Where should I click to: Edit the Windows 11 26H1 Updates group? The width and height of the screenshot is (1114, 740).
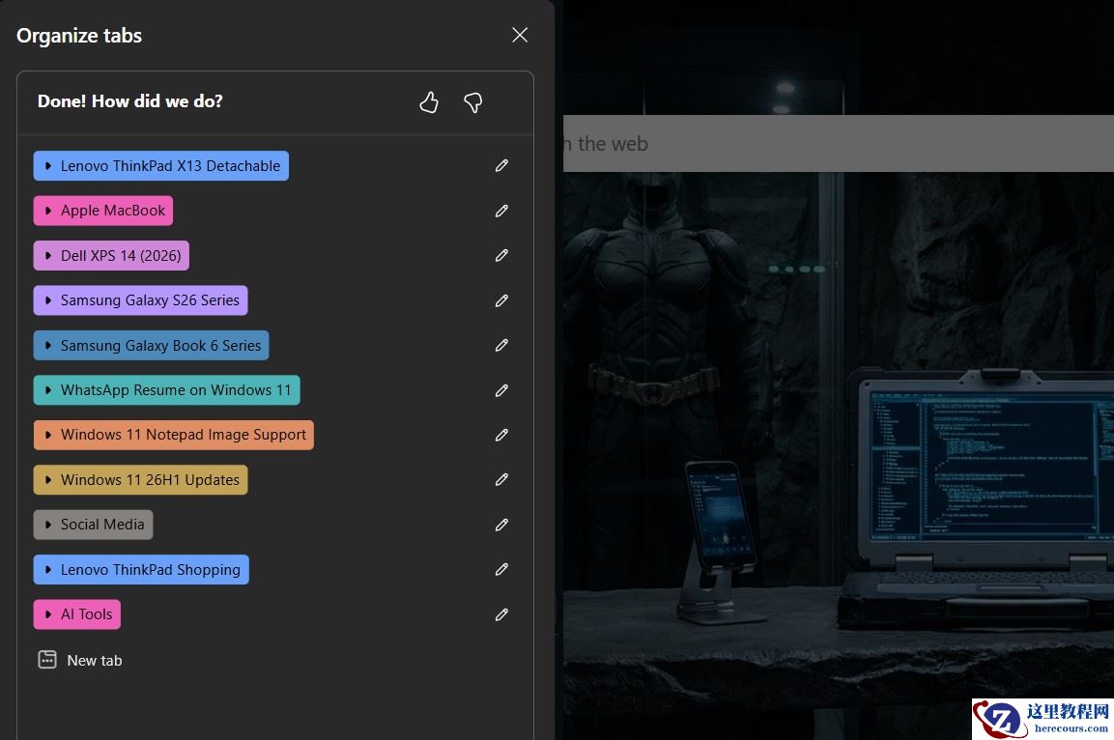pos(501,479)
